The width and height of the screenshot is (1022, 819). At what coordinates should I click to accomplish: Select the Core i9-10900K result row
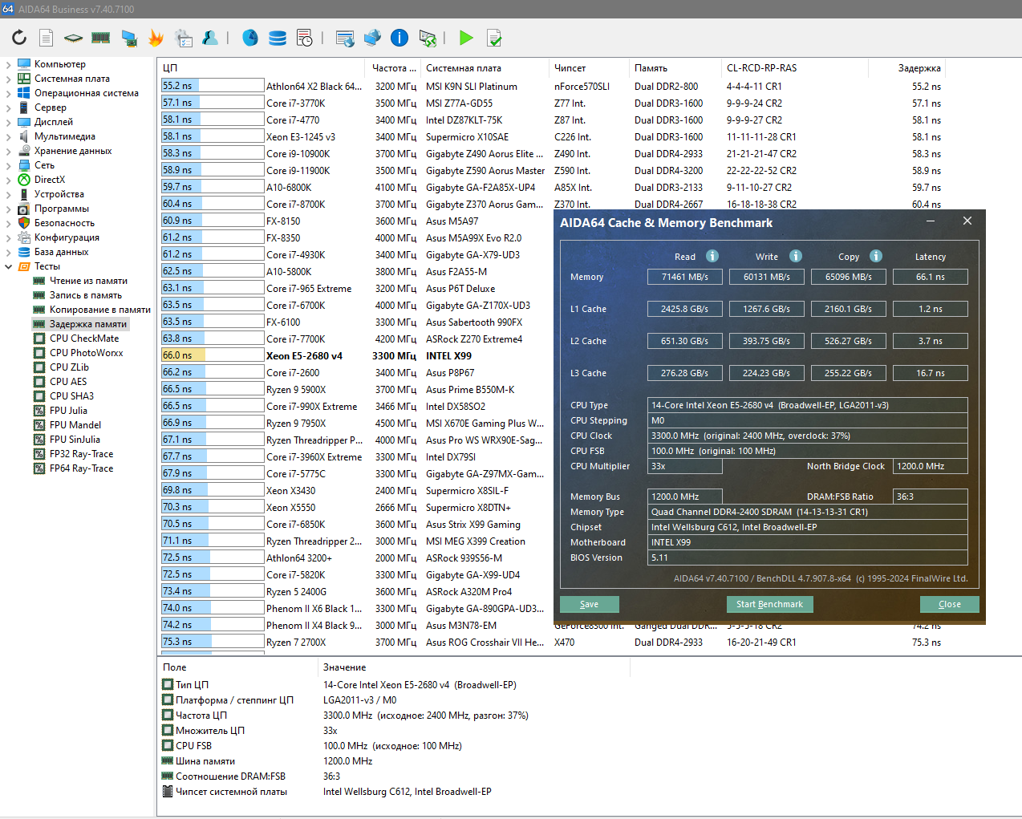(x=551, y=153)
